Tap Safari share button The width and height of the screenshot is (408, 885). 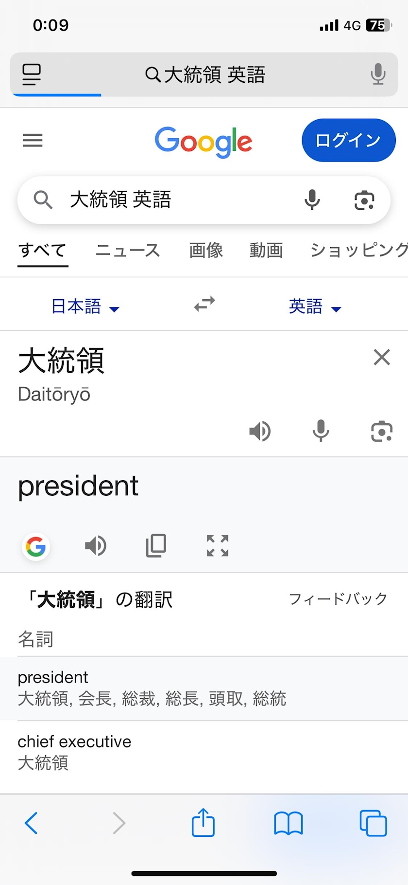203,823
